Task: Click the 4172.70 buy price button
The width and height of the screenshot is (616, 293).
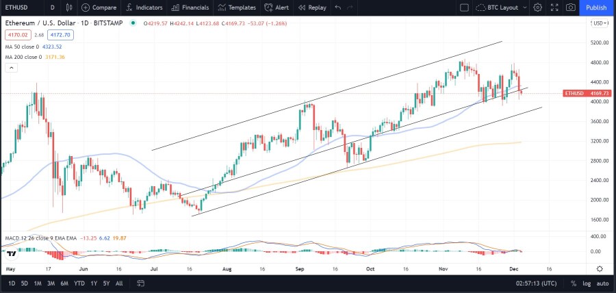Action: (x=60, y=36)
